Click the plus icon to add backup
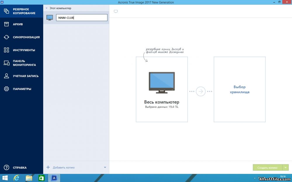The height and width of the screenshot is (182, 292). (x=48, y=167)
